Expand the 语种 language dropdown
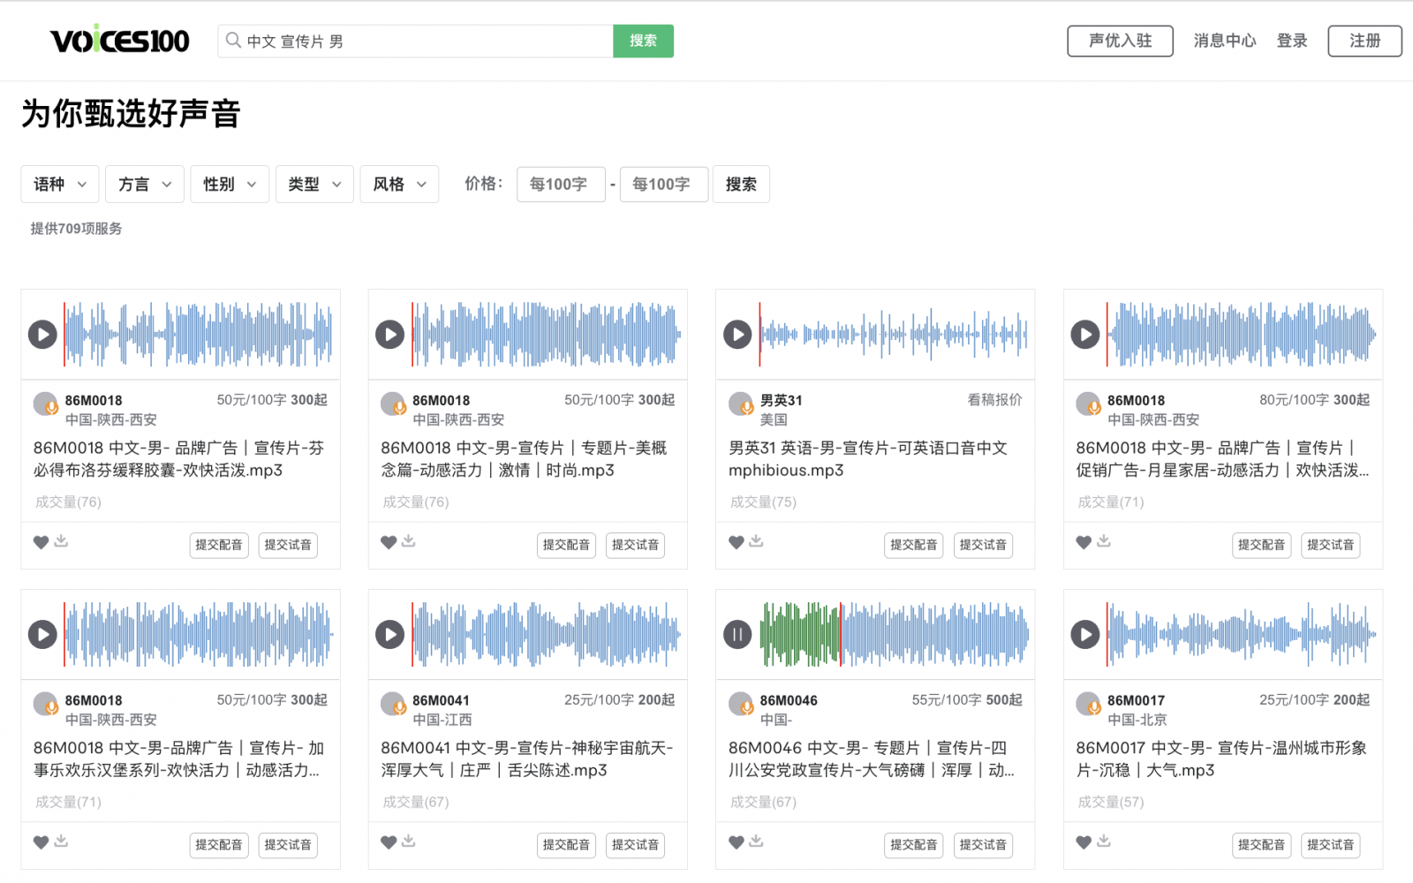 click(59, 185)
